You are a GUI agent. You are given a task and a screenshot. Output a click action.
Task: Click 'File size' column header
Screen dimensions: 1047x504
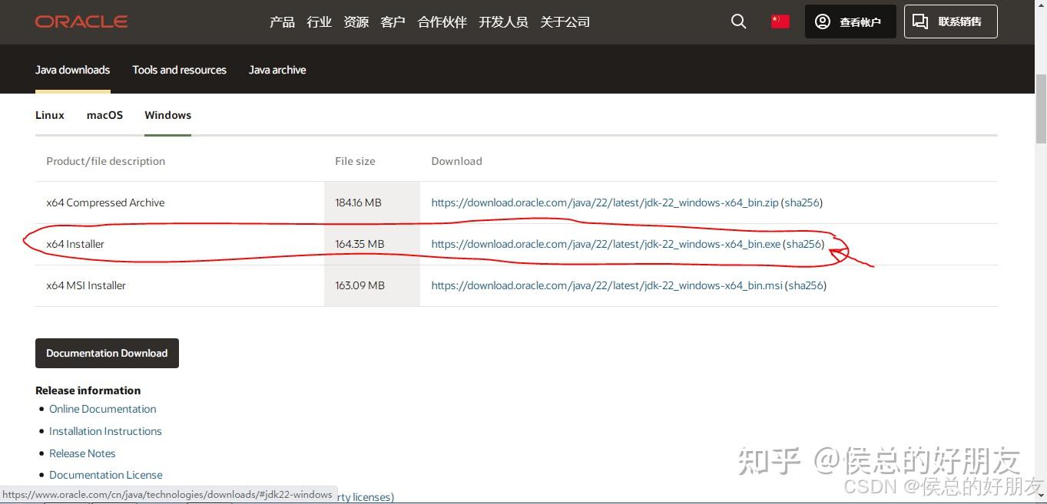(x=355, y=161)
